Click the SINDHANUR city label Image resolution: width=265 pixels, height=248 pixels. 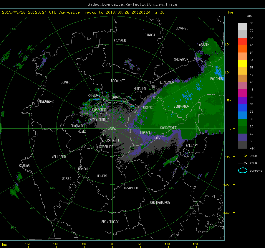click(x=181, y=106)
